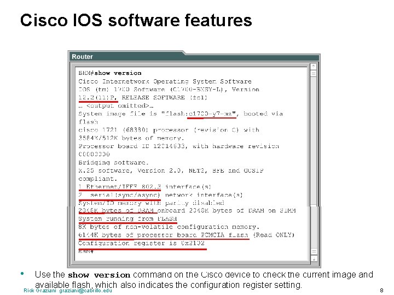Image resolution: width=394 pixels, height=295 pixels.
Task: Click '8K bytes of non-volatile configuration memory' line
Action: (x=169, y=227)
